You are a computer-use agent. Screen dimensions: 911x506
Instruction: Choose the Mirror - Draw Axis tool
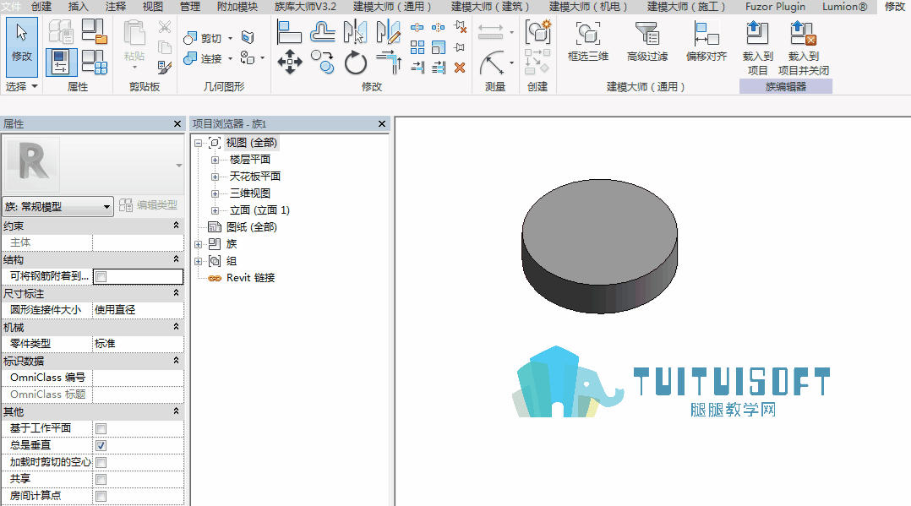388,32
